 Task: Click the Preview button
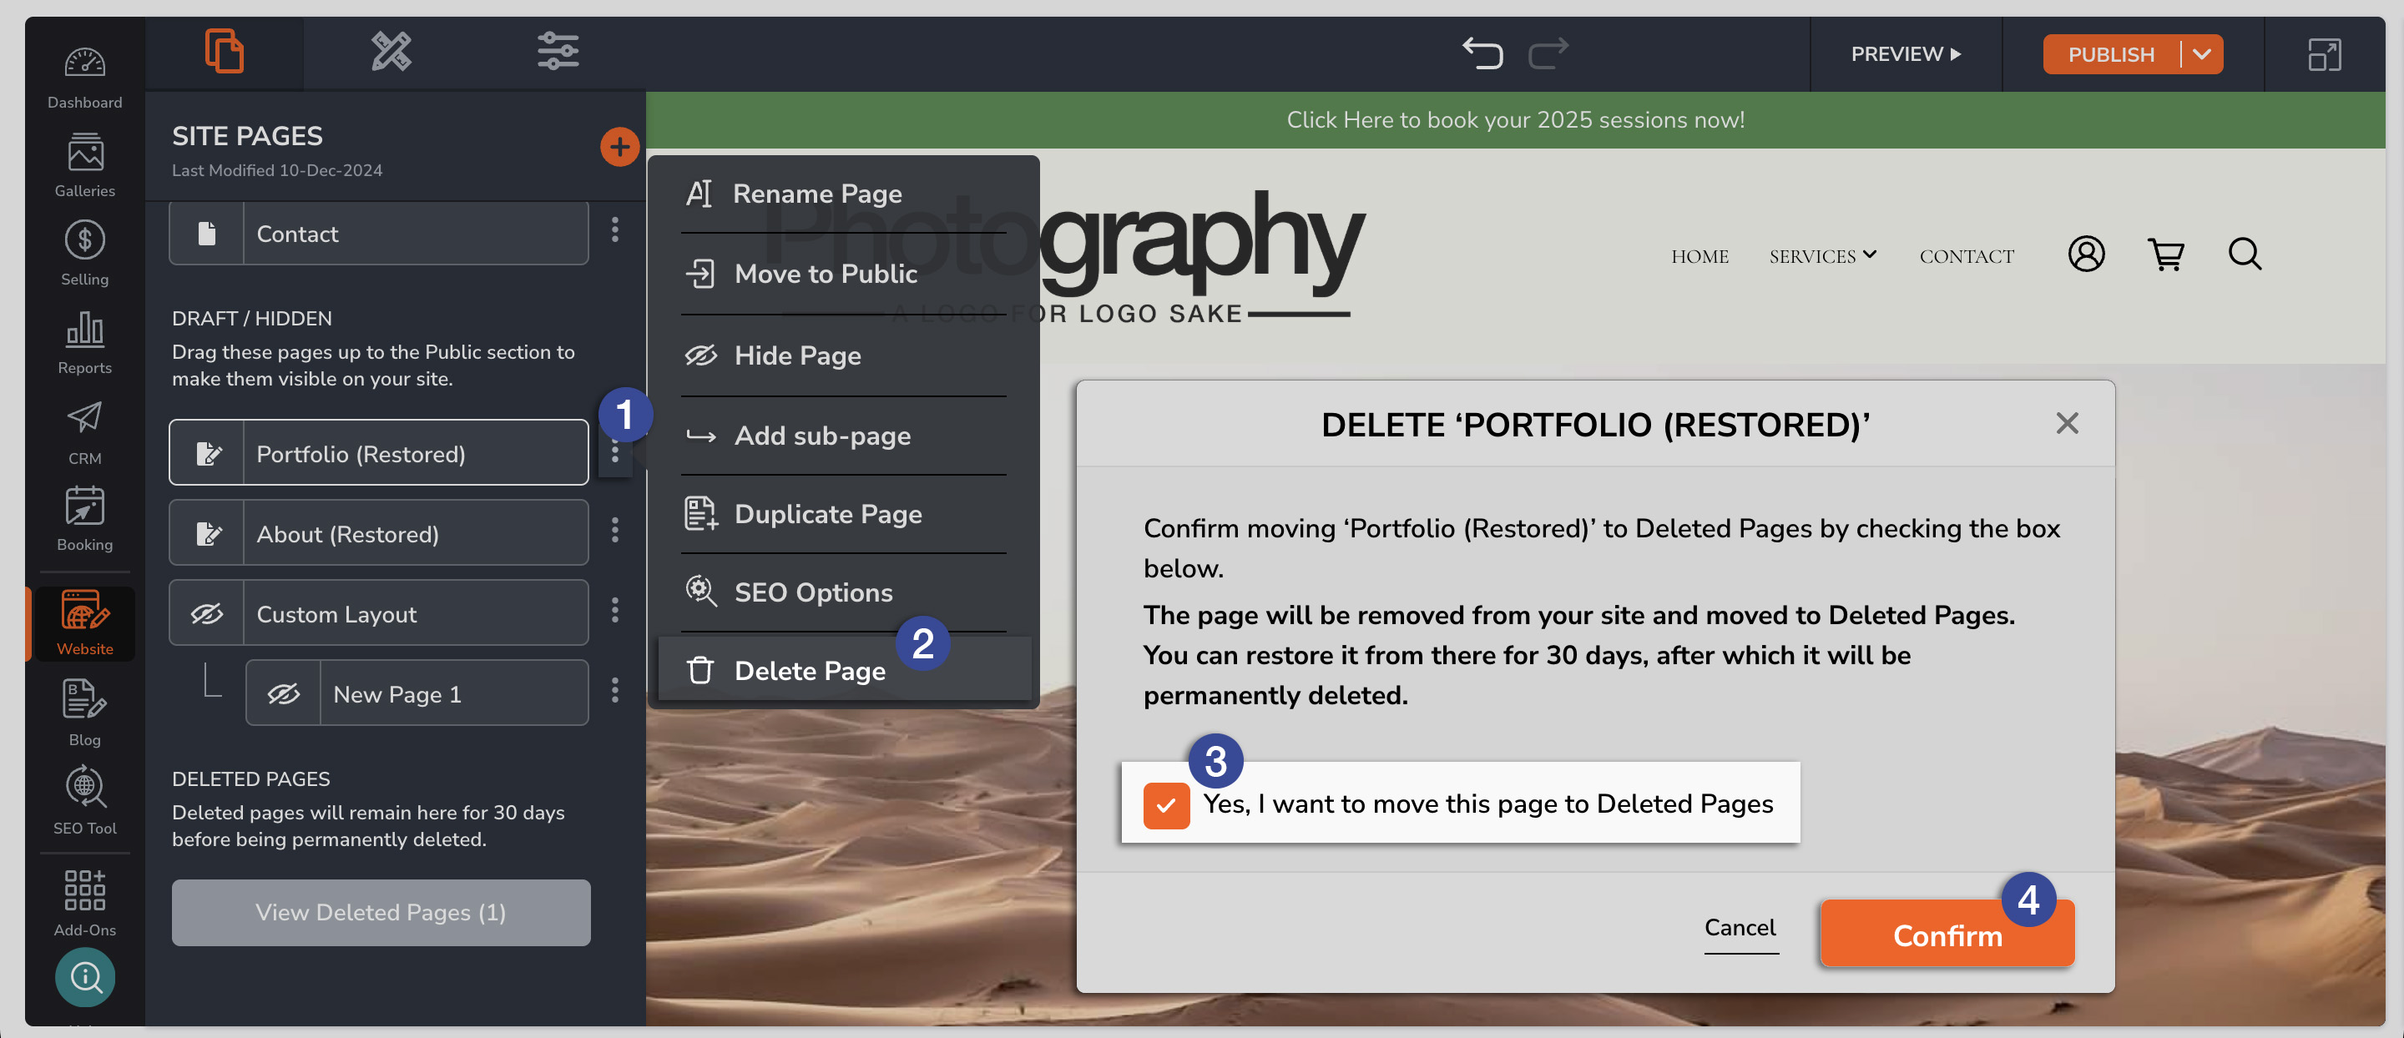(x=1906, y=54)
